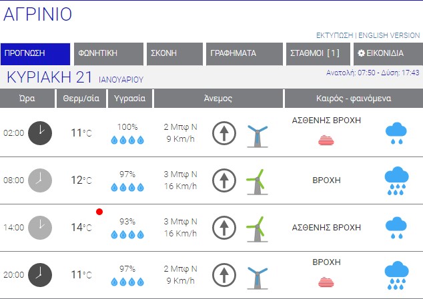Open the ΓΡΑΦΗΜΑΤΑ tab
Viewport: 423px width, 299px height.
click(x=243, y=53)
